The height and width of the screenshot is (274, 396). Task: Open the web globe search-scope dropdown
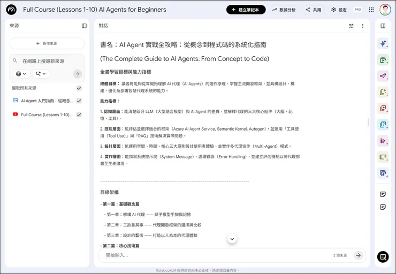(21, 74)
